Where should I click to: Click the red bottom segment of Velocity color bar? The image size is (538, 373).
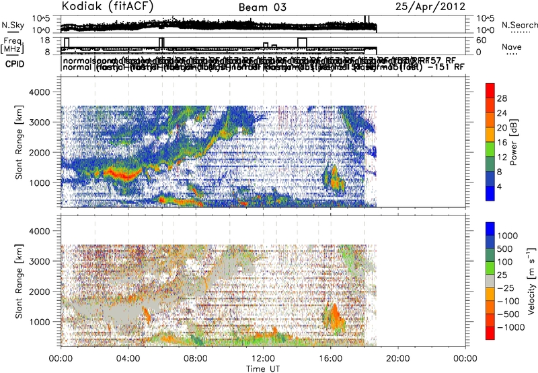click(x=490, y=333)
